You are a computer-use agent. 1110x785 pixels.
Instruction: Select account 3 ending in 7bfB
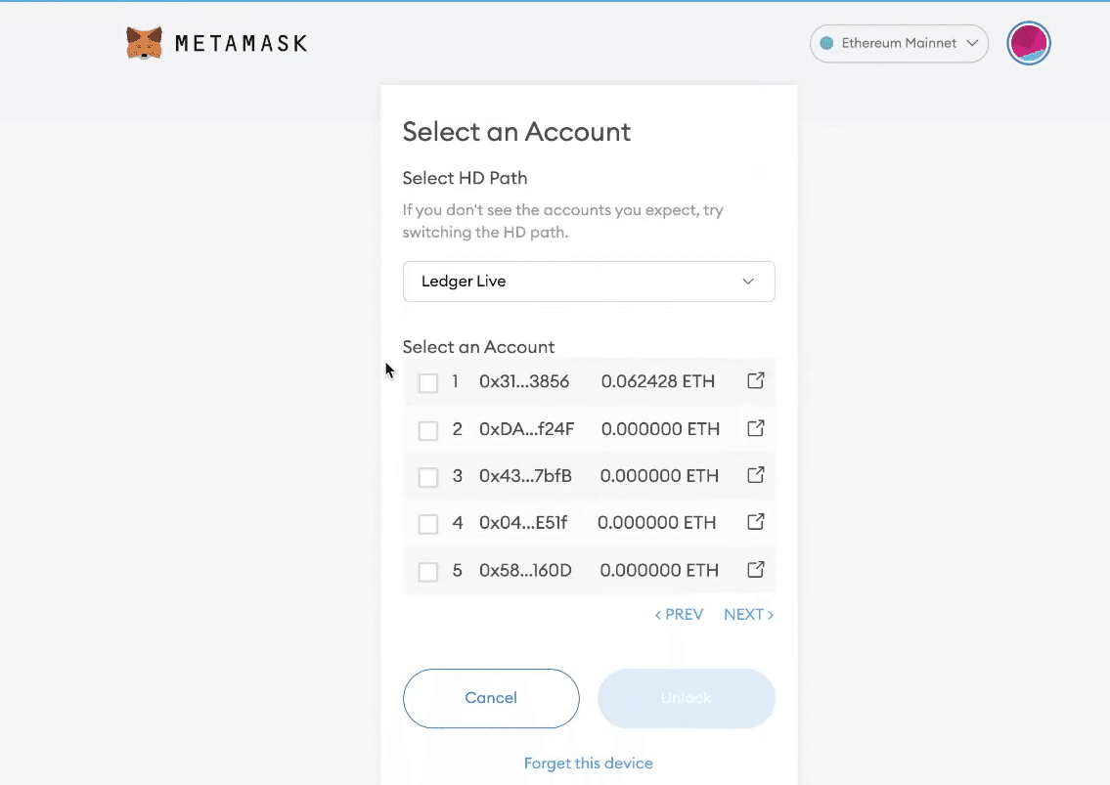pyautogui.click(x=427, y=477)
